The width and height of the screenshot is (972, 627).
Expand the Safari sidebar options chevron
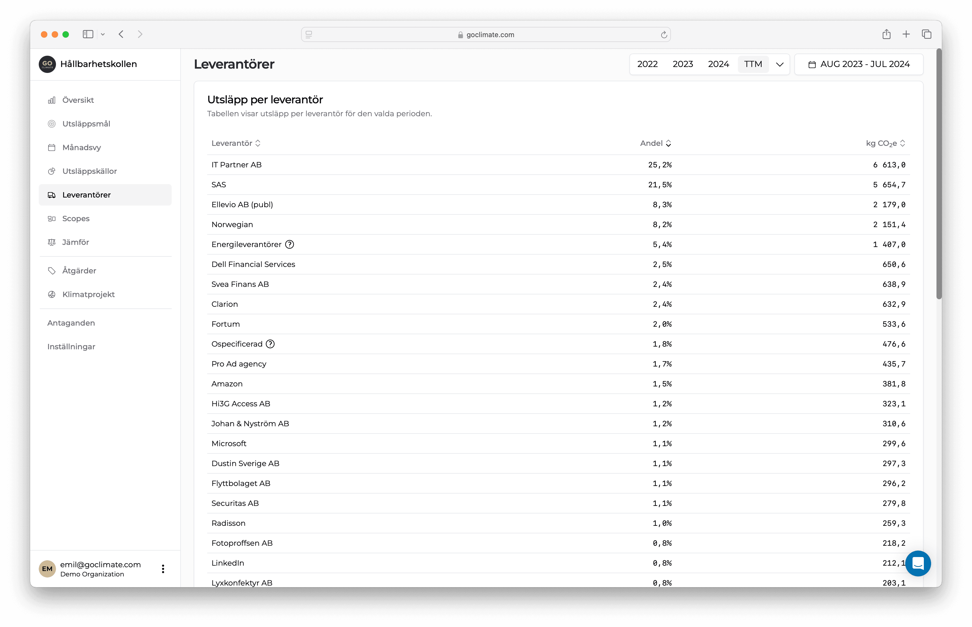[103, 34]
